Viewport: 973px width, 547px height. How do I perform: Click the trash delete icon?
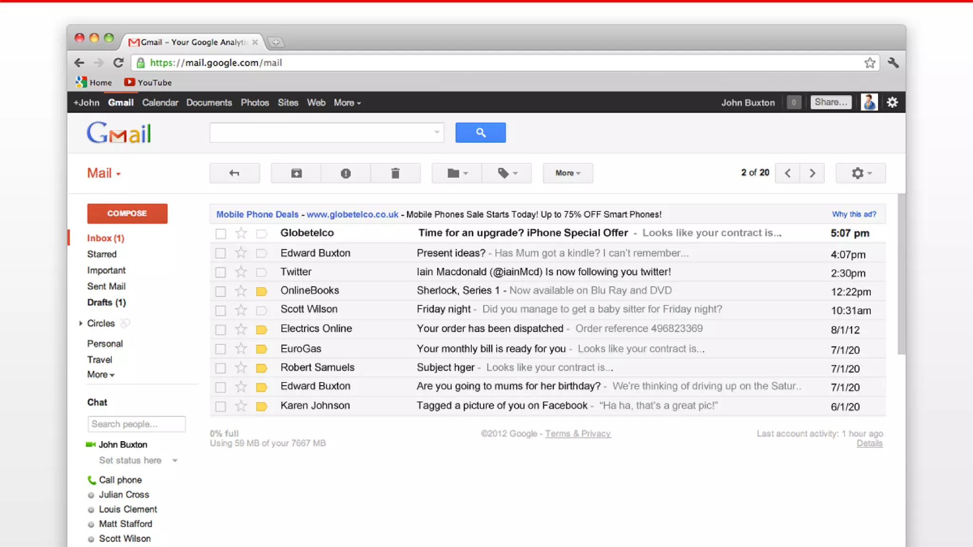click(395, 173)
